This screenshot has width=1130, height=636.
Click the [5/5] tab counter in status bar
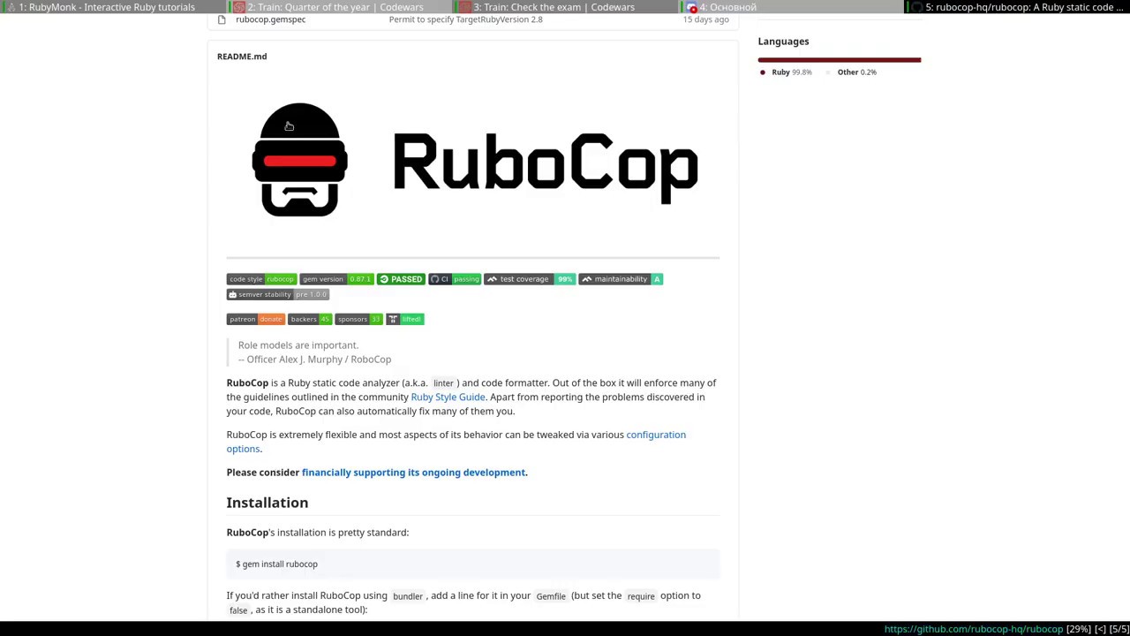tap(1119, 629)
